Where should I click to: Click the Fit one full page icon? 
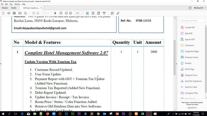93,13
